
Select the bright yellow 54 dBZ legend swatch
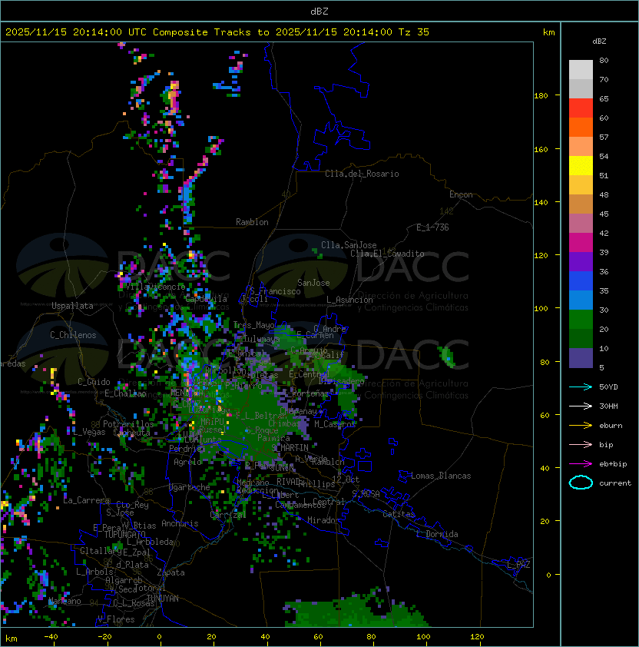[581, 166]
